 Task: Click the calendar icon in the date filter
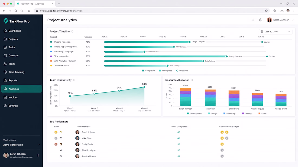pos(262,32)
